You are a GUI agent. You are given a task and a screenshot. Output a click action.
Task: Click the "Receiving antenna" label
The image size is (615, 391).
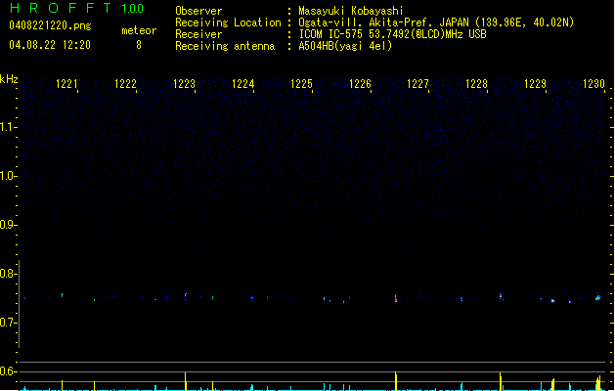click(x=225, y=46)
